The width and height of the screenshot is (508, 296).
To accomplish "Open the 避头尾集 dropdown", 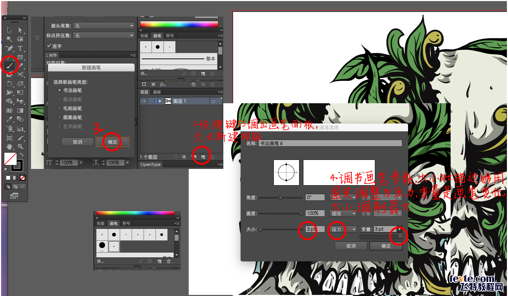I will click(104, 26).
